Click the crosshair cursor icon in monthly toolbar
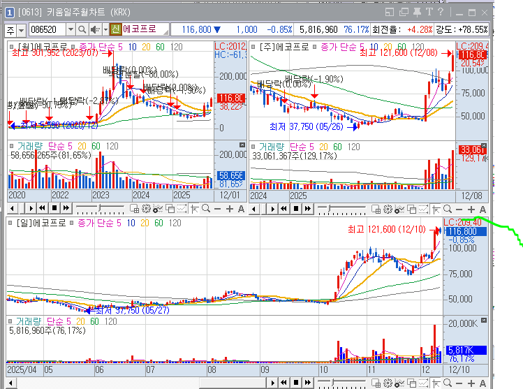523x389 pixels. [x=194, y=209]
